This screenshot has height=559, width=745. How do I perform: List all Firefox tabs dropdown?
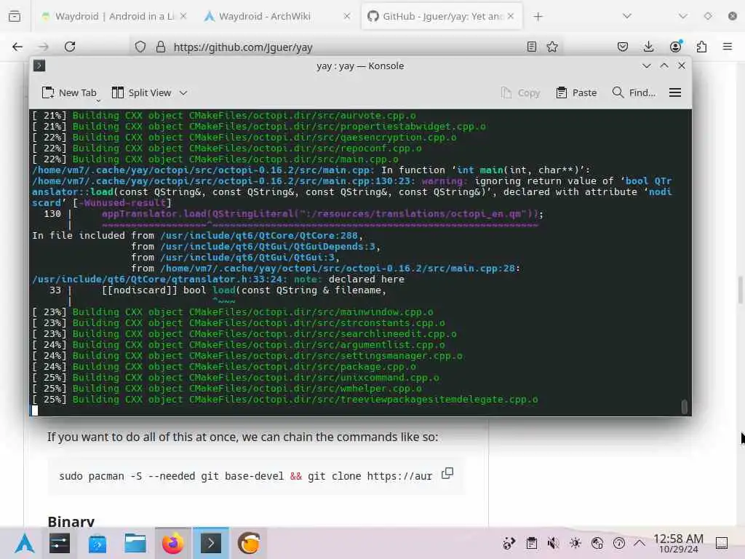(x=627, y=16)
